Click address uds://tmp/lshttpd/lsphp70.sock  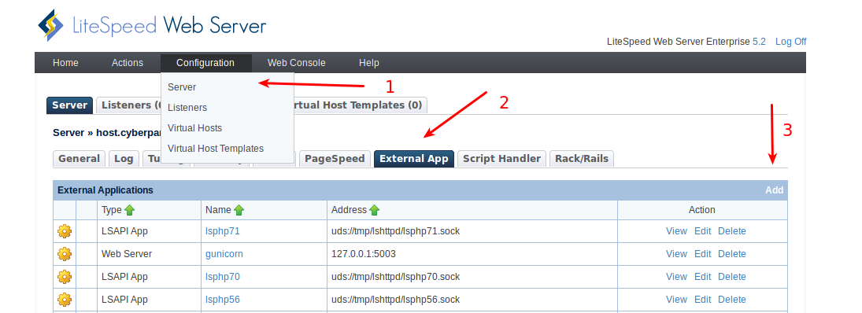(x=396, y=277)
